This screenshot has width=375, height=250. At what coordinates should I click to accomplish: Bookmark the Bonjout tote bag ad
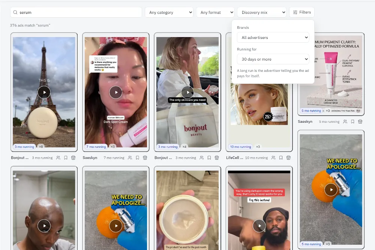click(x=209, y=158)
